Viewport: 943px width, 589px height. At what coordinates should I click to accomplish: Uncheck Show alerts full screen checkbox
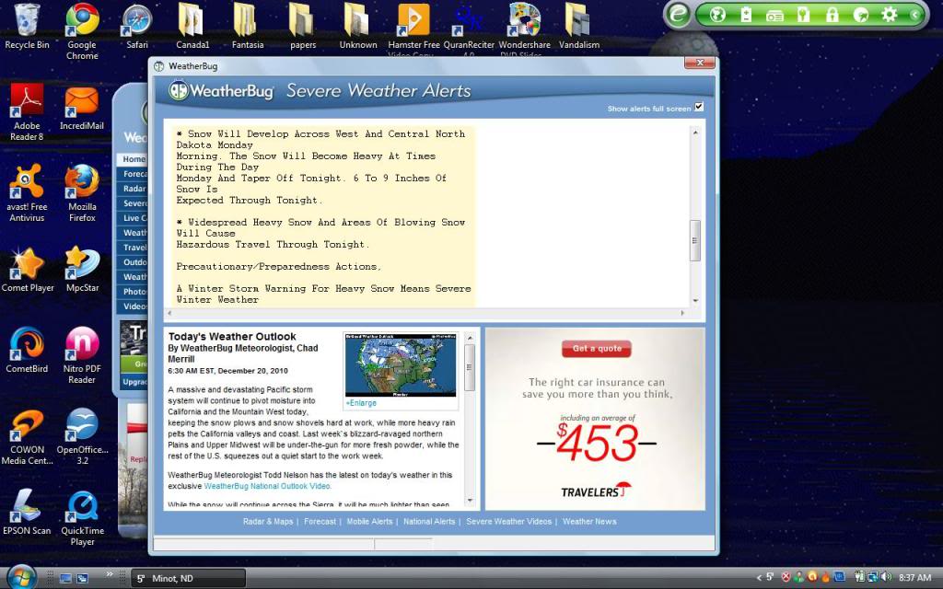point(699,107)
